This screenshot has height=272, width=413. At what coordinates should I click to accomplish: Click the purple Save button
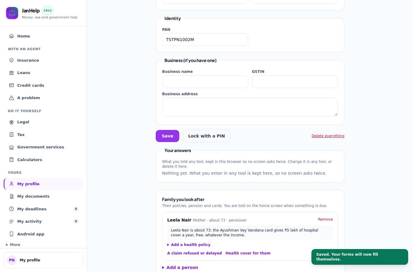pos(167,136)
